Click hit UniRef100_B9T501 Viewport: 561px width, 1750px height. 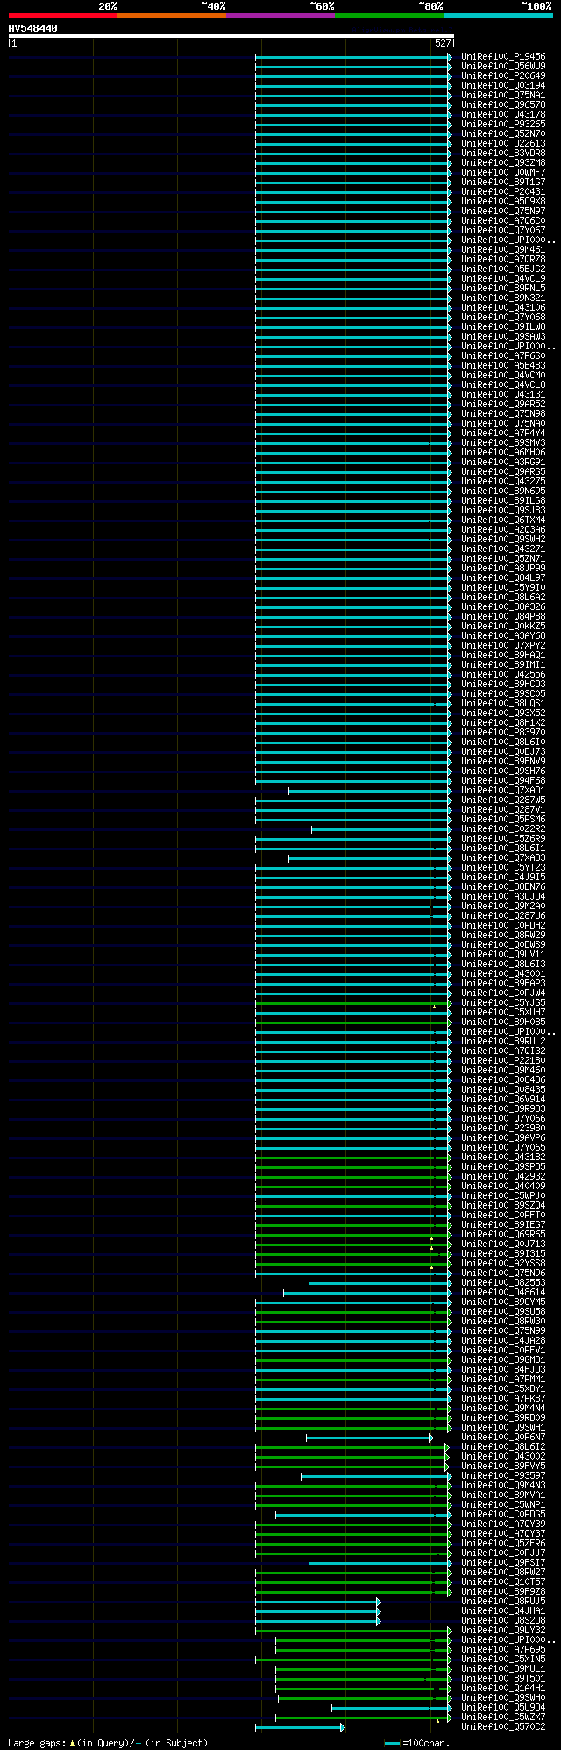pyautogui.click(x=503, y=1678)
